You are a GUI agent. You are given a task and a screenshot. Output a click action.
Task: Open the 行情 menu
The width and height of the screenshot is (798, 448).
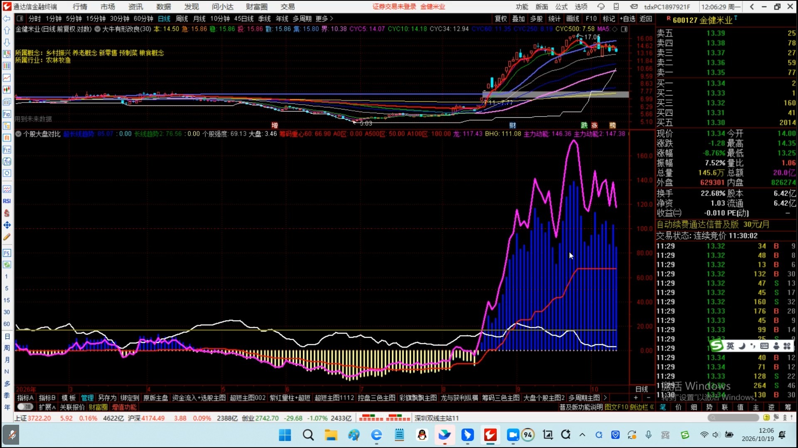(x=80, y=7)
